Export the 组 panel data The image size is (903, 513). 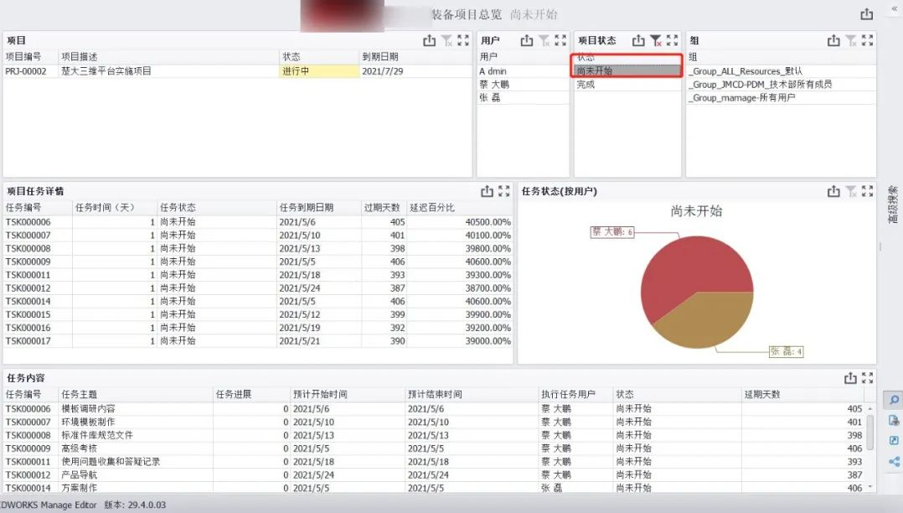(x=834, y=40)
